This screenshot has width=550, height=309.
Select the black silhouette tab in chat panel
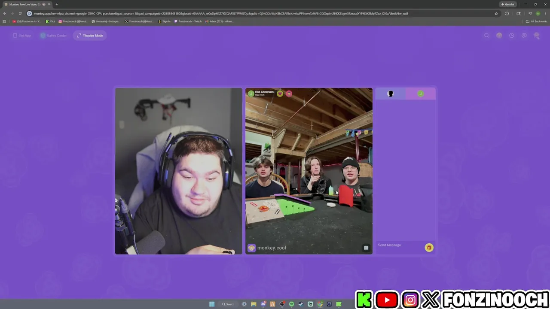tap(391, 94)
